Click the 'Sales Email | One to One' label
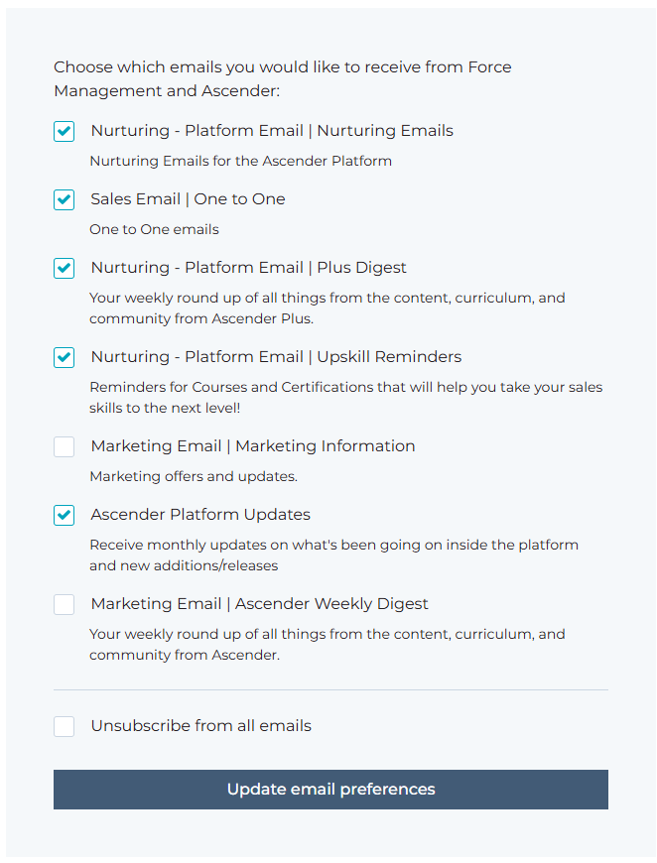The height and width of the screenshot is (863, 657). tap(188, 199)
